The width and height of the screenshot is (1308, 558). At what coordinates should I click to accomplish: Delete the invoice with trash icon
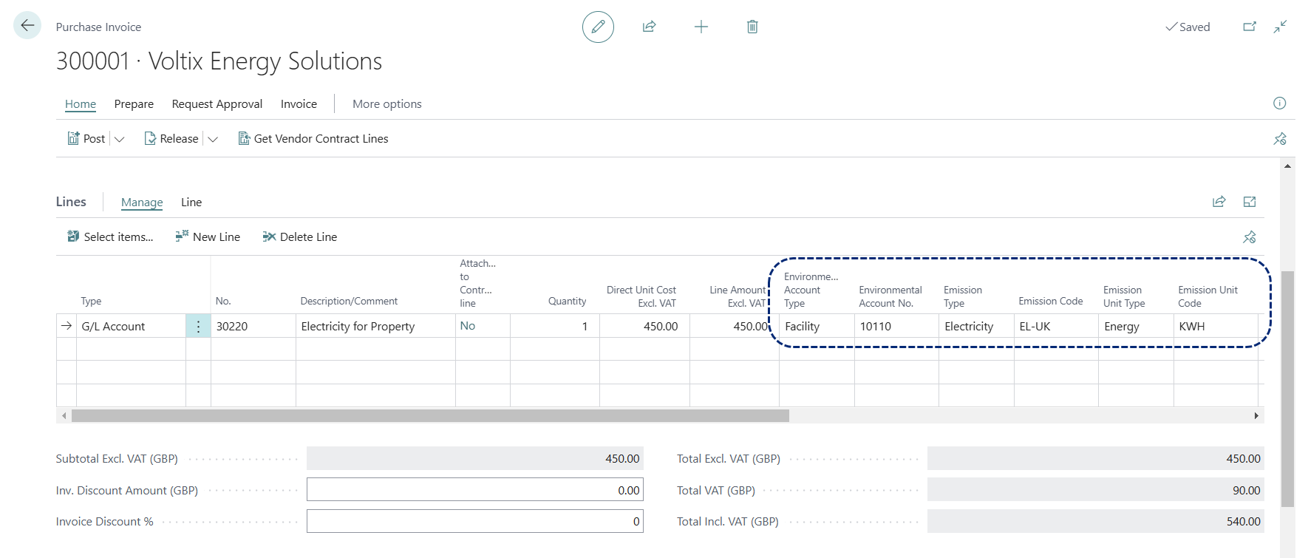[752, 27]
